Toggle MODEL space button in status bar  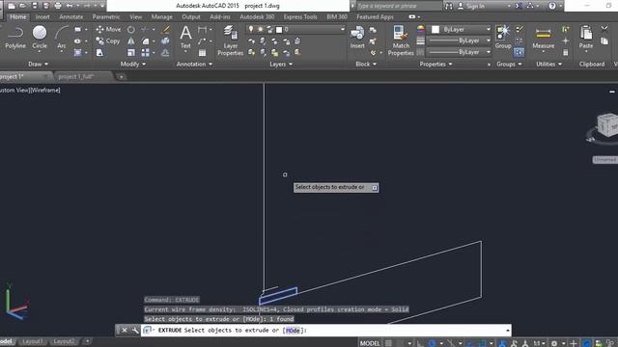coord(370,343)
